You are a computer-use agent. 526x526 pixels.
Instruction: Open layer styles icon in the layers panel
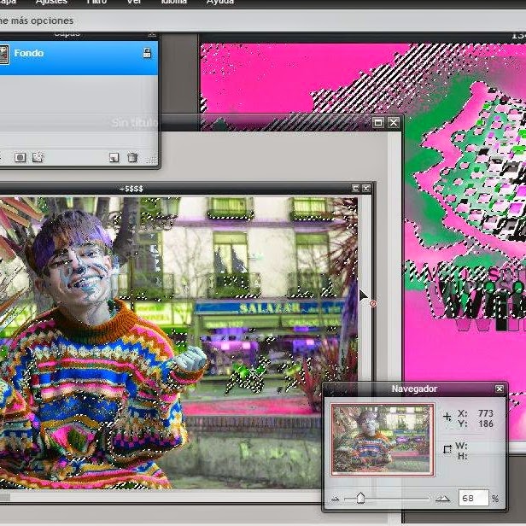[x=38, y=158]
